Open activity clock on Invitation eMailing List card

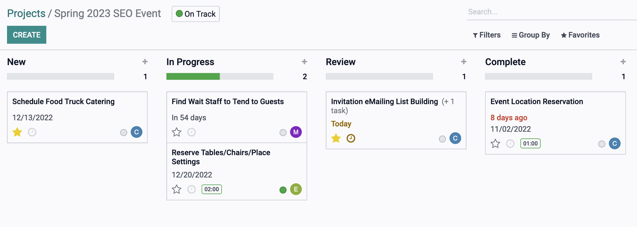(x=351, y=138)
